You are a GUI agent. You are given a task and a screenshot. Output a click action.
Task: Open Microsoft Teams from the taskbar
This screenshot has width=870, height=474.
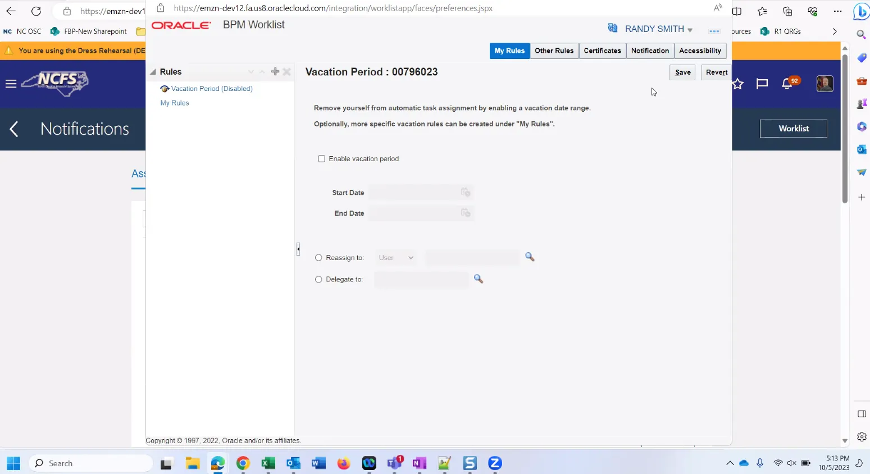(x=394, y=463)
